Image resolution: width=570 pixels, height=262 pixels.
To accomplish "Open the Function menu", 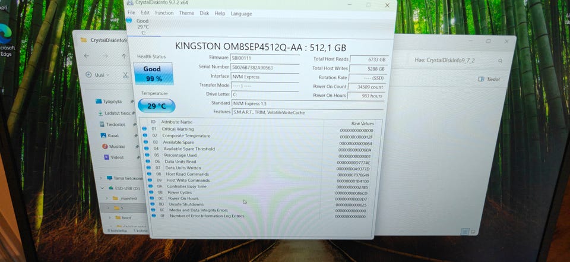I will click(x=164, y=12).
